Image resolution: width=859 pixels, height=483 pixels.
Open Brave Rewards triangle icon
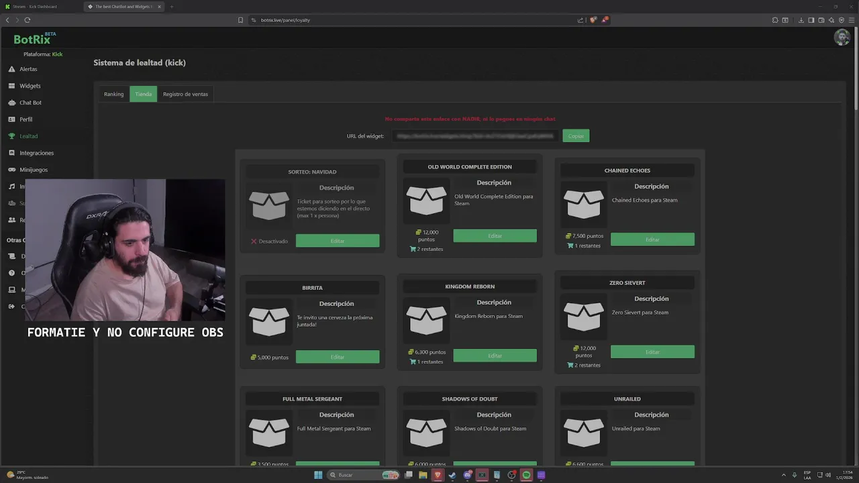tap(605, 20)
